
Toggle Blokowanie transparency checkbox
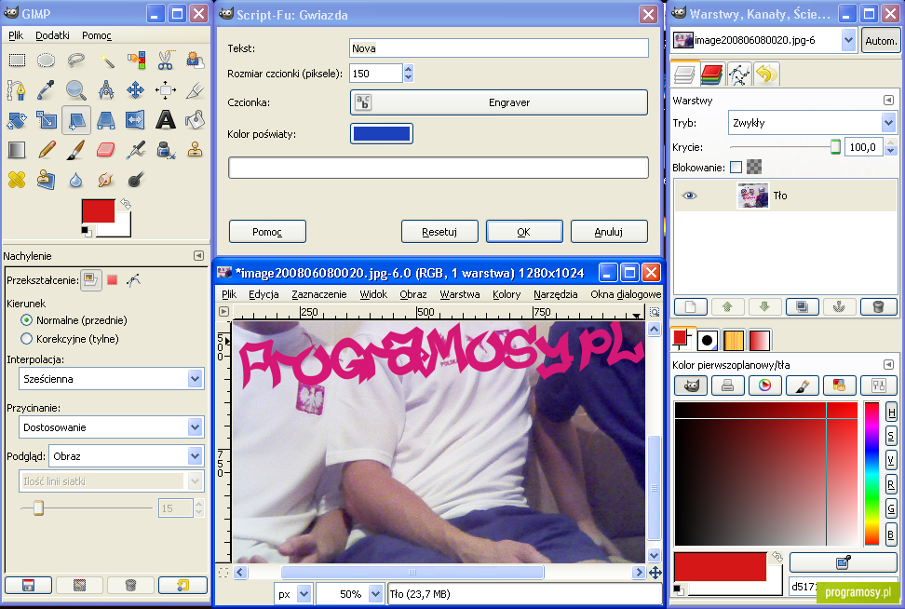point(736,168)
